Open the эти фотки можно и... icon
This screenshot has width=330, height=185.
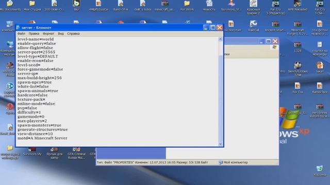(320, 28)
